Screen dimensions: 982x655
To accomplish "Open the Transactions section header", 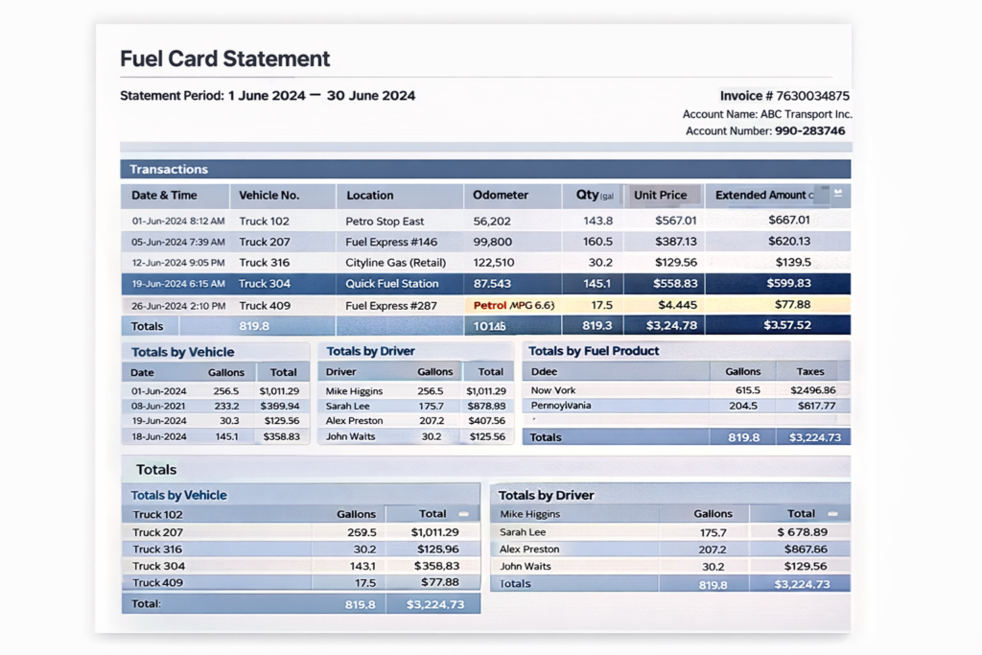I will point(169,170).
